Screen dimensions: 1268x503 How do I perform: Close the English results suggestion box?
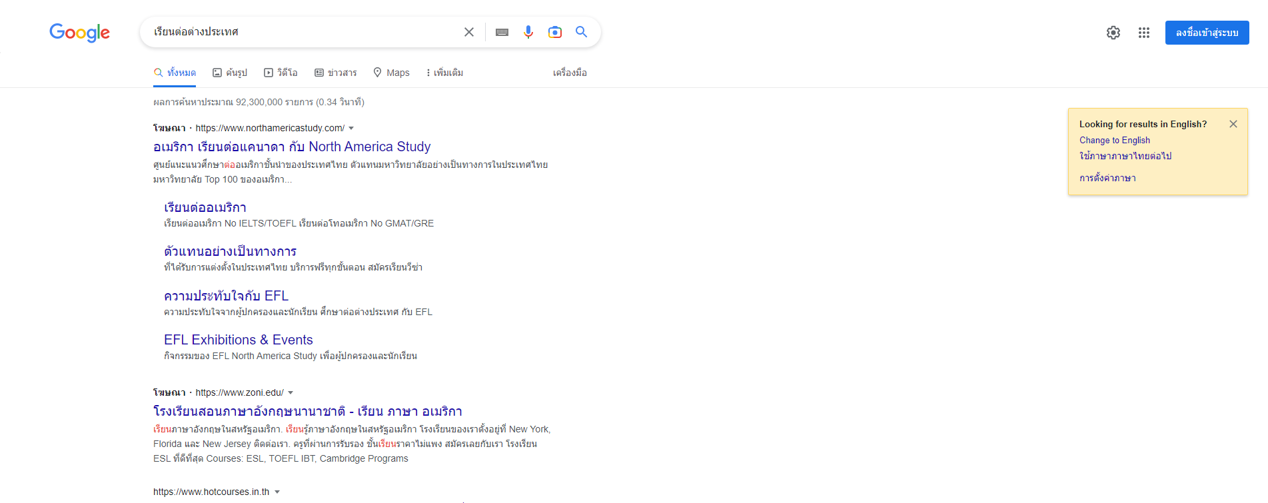[1233, 124]
